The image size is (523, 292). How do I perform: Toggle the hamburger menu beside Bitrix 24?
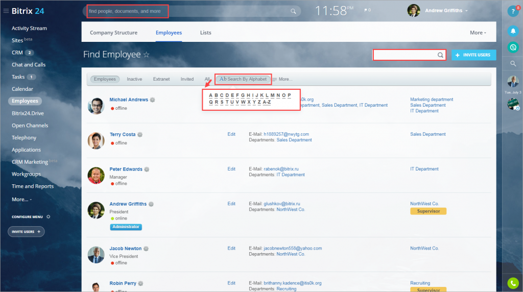click(6, 11)
